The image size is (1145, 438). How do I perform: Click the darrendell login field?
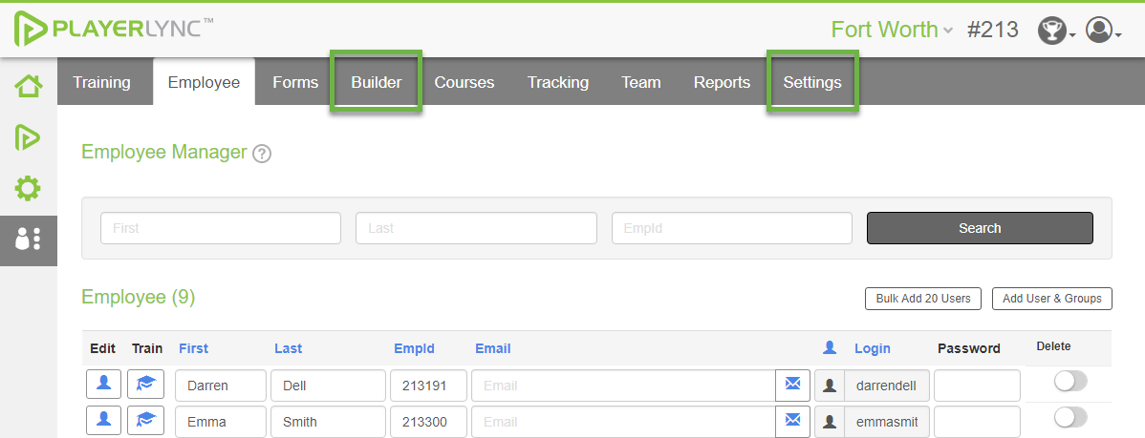click(x=887, y=386)
